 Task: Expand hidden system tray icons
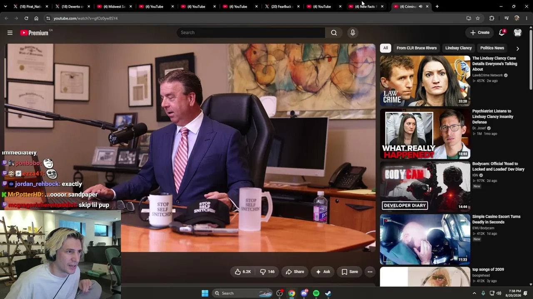point(474,293)
